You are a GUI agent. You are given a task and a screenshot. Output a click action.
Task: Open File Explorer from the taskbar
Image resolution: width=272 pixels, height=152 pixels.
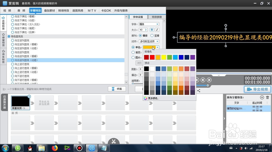pyautogui.click(x=42, y=148)
